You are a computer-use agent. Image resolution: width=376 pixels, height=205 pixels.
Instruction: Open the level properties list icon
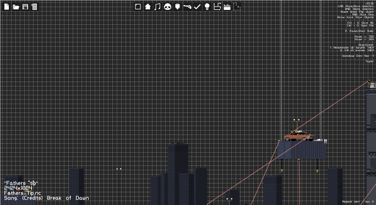point(35,7)
